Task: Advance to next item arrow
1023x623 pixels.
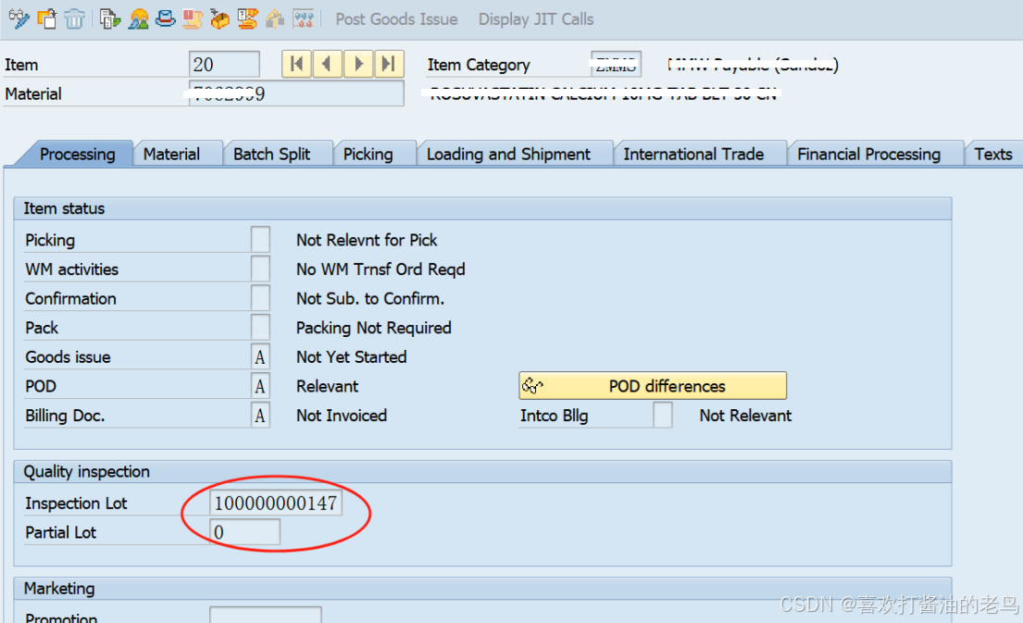Action: 358,64
